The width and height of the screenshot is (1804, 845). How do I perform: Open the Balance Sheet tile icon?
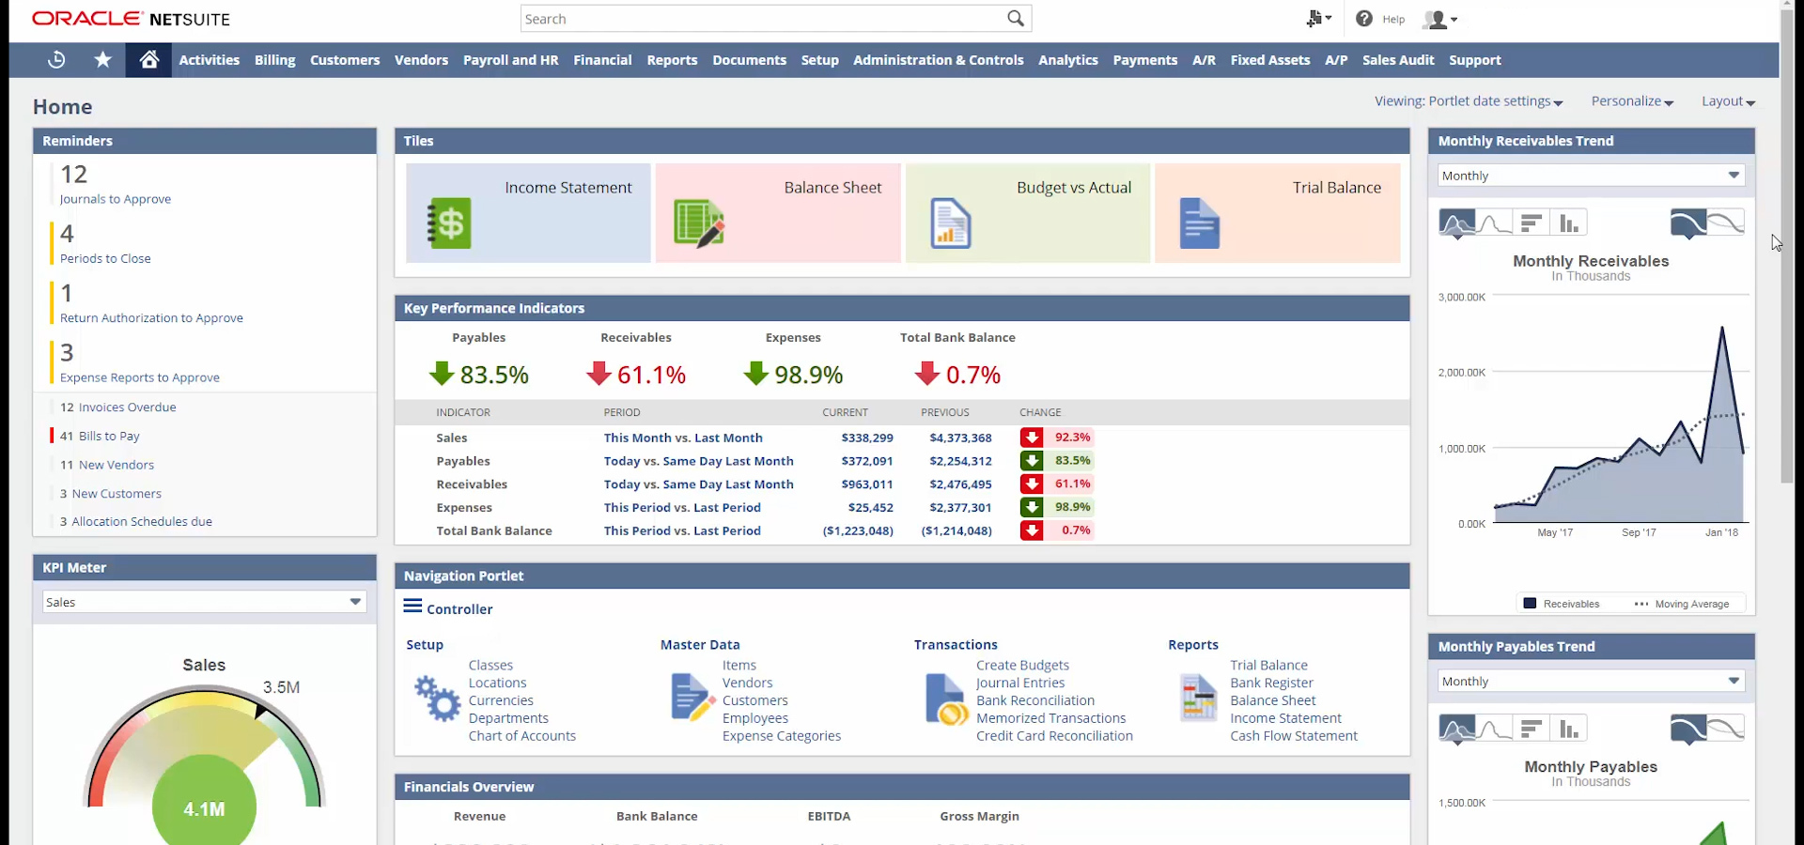[x=699, y=223]
